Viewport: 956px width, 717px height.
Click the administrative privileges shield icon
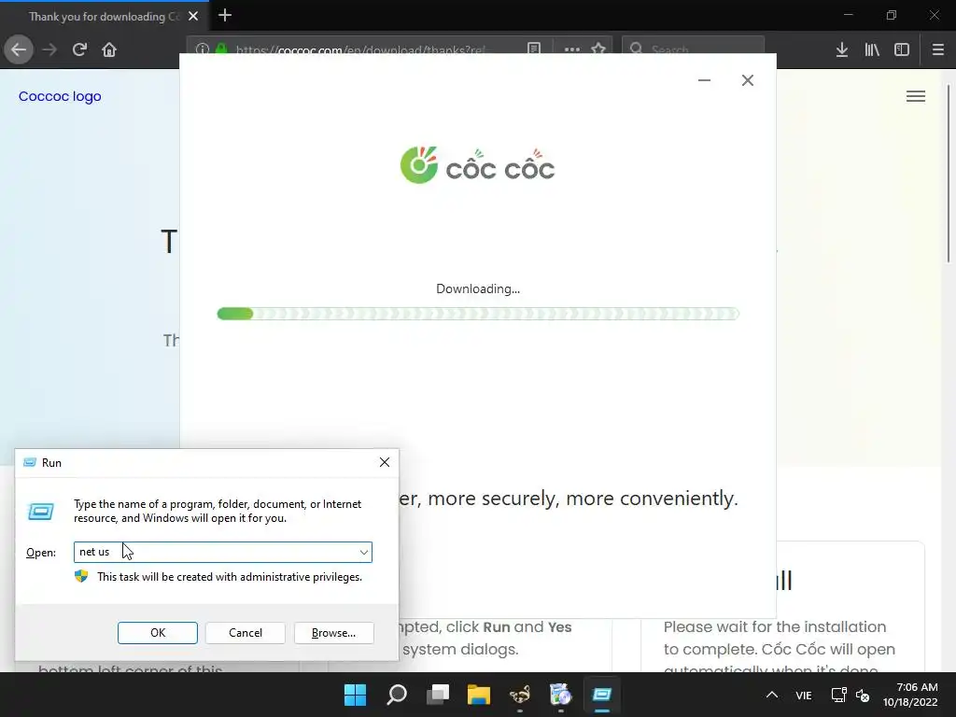pyautogui.click(x=81, y=576)
